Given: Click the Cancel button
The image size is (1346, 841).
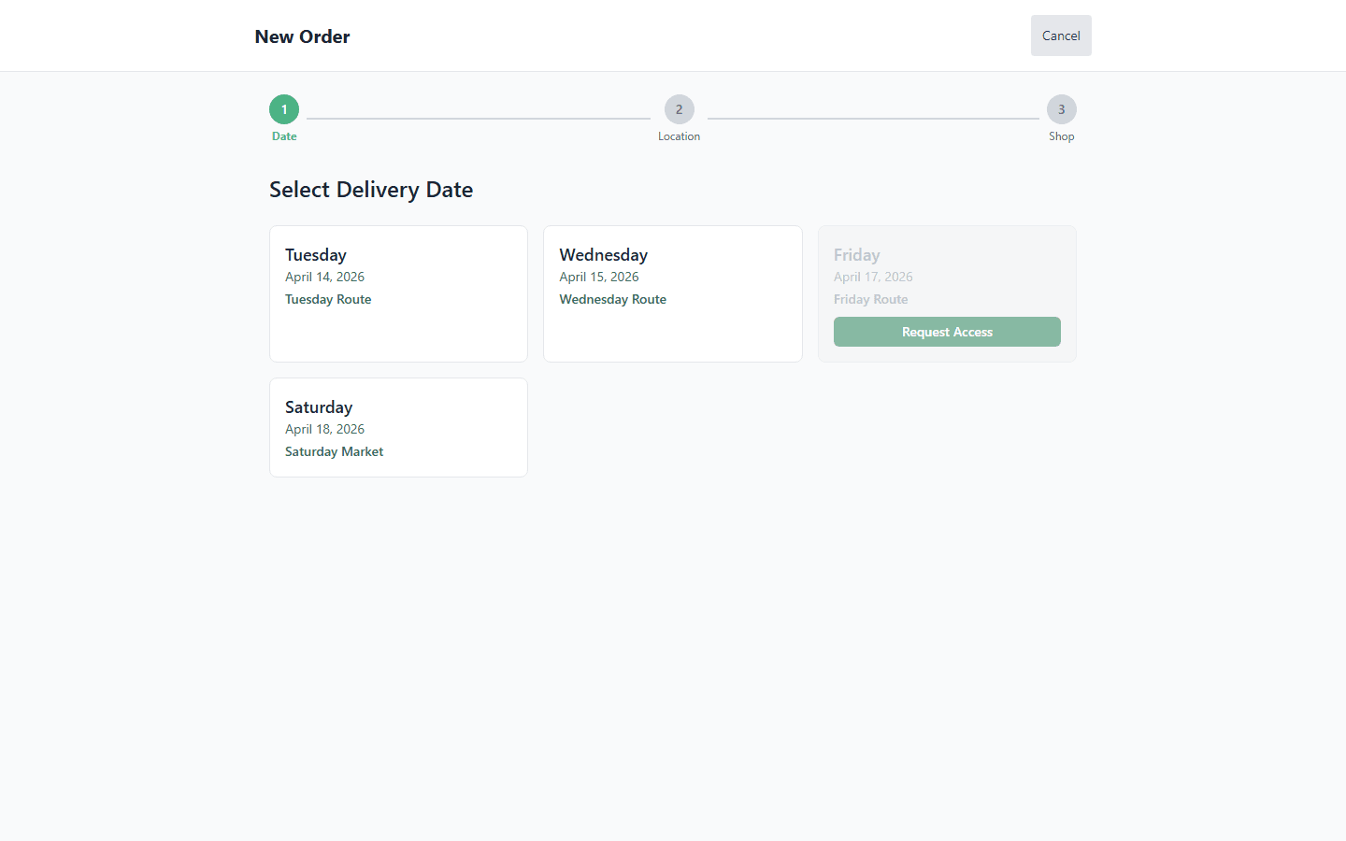Looking at the screenshot, I should pos(1061,35).
